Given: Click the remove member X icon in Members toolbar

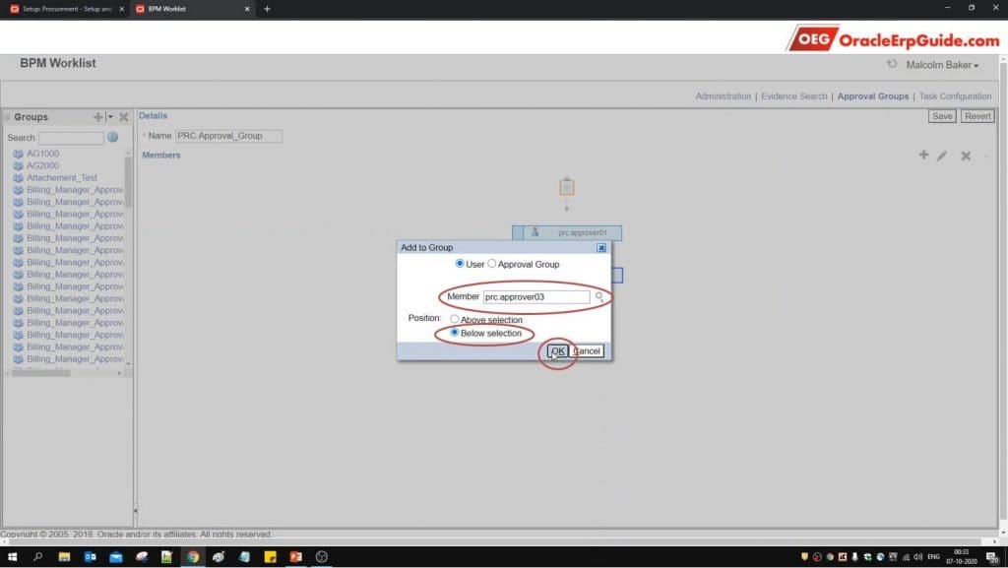Looking at the screenshot, I should coord(968,156).
